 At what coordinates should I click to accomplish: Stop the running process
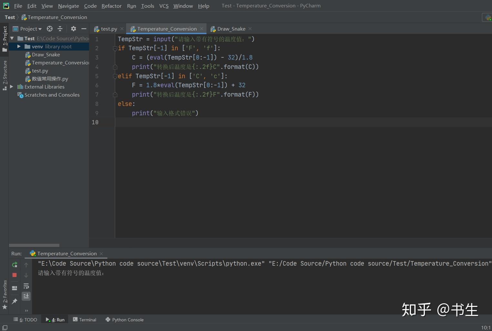15,275
